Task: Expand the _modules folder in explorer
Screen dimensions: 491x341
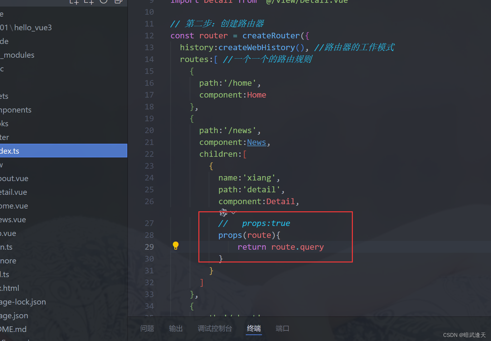Action: pyautogui.click(x=64, y=55)
